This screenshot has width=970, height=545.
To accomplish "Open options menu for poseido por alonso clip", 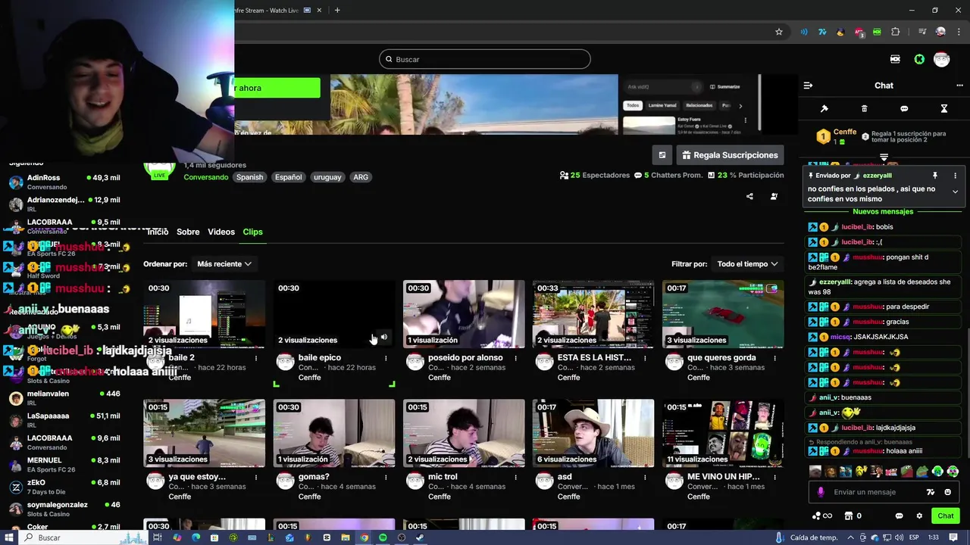I will [515, 358].
